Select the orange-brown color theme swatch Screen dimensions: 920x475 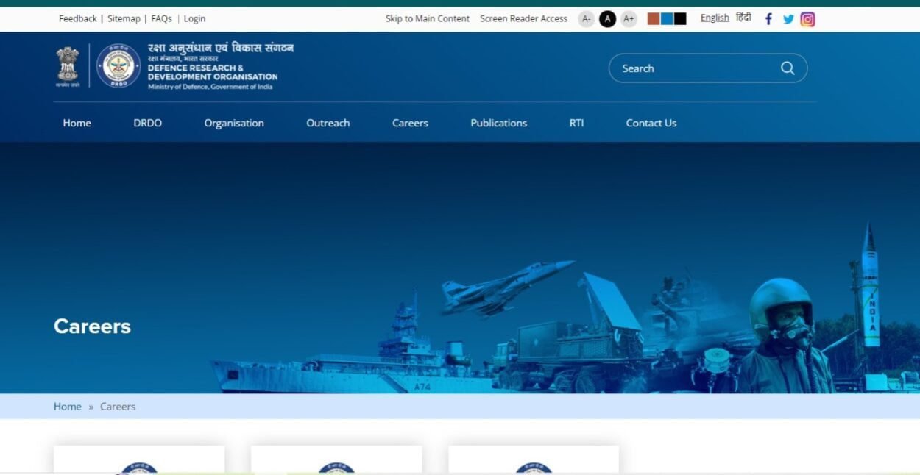tap(653, 19)
